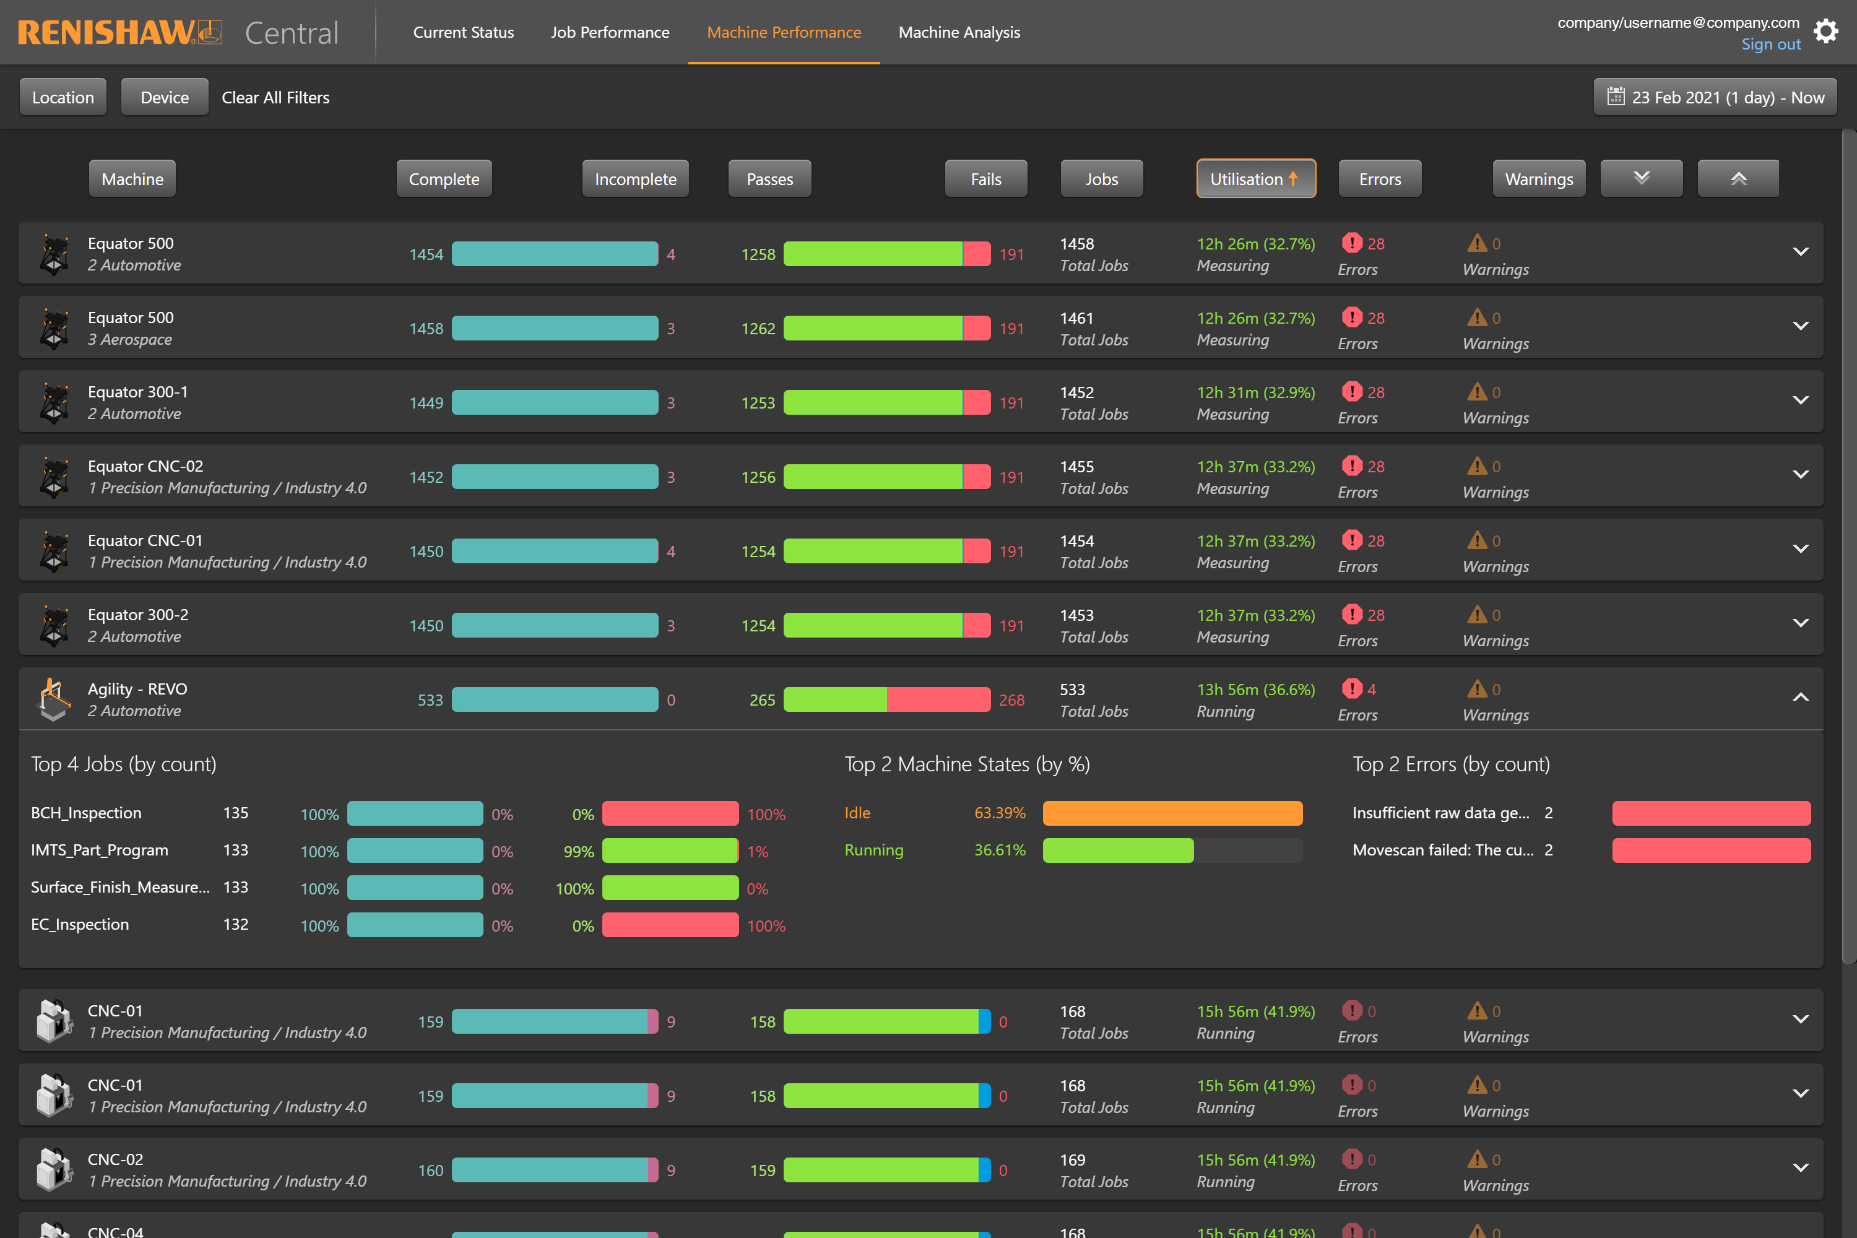Viewport: 1857px width, 1238px height.
Task: Click the Equator 300-1 machine icon
Action: coord(54,403)
